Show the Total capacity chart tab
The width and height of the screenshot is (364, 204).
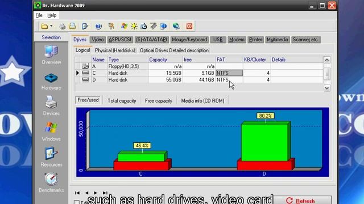point(122,101)
